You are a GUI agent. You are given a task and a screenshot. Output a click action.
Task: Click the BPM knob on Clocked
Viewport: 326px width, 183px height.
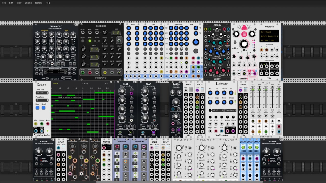(104, 33)
